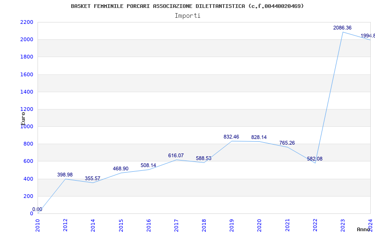Click the 2014 x-axis year label
This screenshot has width=375, height=234.
click(93, 226)
